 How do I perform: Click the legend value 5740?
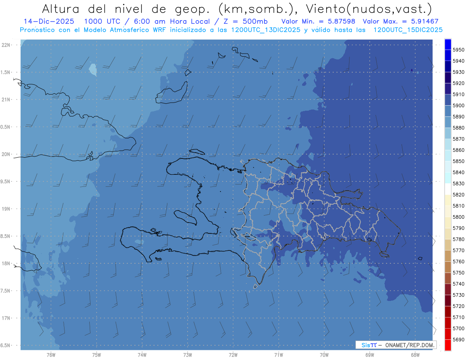[x=459, y=284]
